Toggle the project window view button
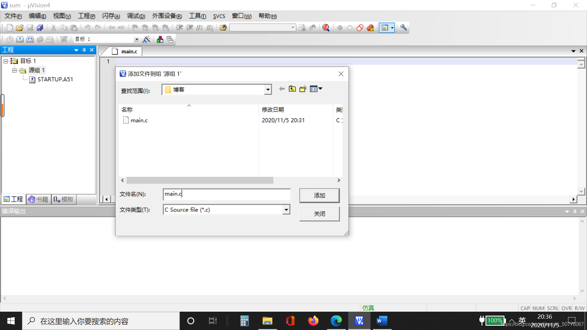 (385, 28)
